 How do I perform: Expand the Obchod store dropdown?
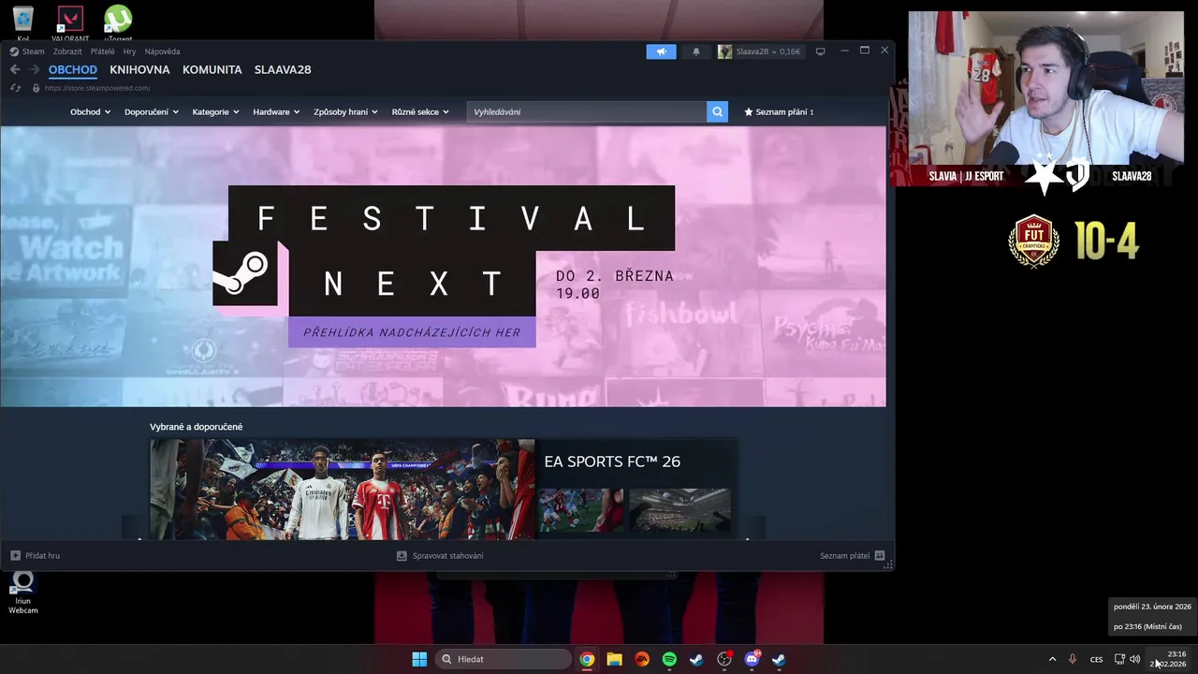point(90,111)
